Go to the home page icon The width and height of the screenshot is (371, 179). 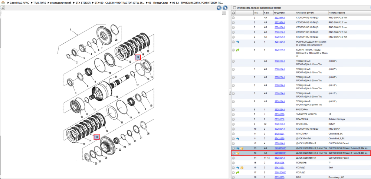click(3, 3)
